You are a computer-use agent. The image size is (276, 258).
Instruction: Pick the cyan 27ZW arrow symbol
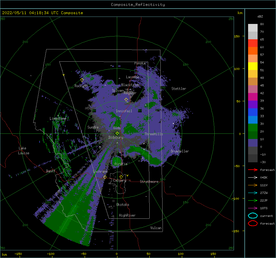pos(253,193)
